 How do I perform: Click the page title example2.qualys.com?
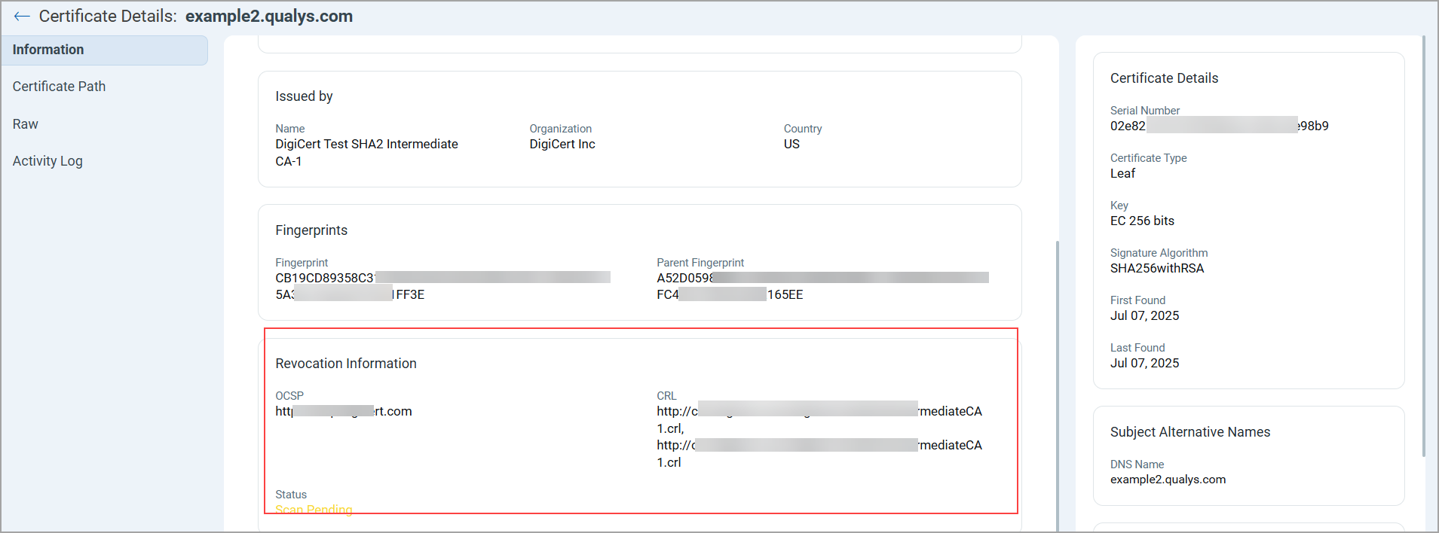269,17
